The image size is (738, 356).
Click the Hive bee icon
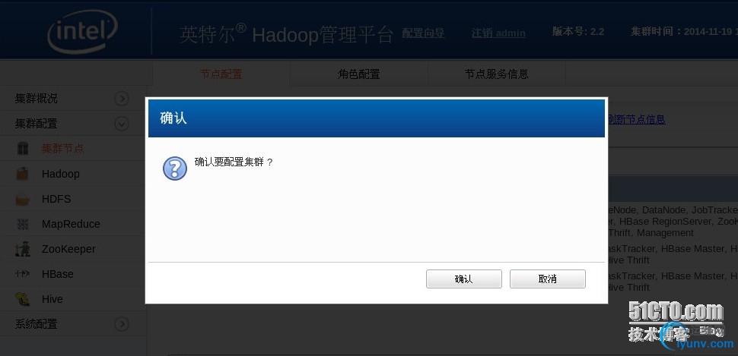[23, 299]
